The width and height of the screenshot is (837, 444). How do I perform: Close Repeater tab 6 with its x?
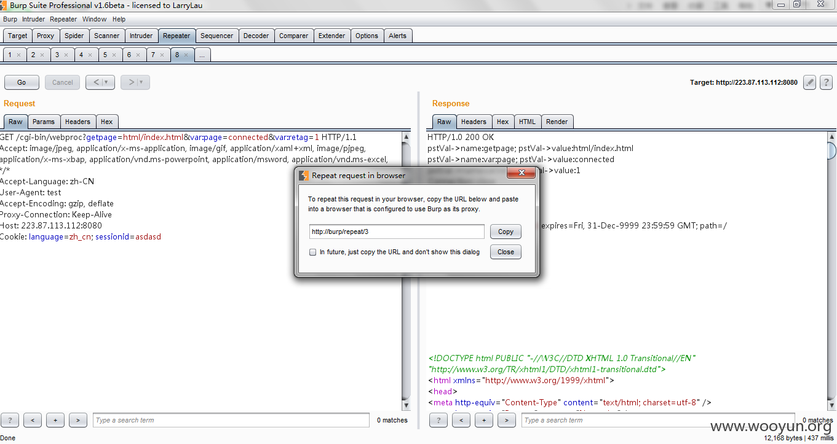point(138,55)
